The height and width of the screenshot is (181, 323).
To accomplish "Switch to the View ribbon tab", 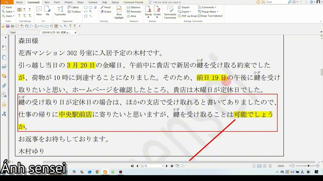I will 47,2.
